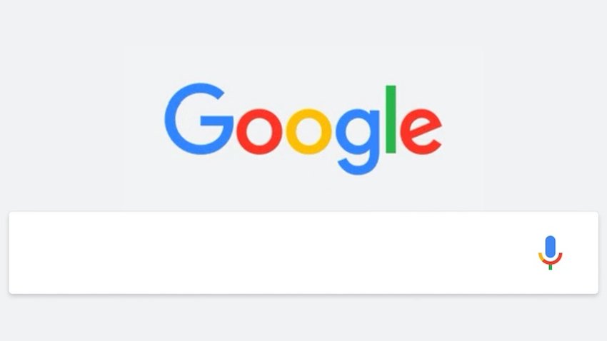The image size is (607, 341).
Task: Click the lowercase blue g in logo
Action: 357,141
